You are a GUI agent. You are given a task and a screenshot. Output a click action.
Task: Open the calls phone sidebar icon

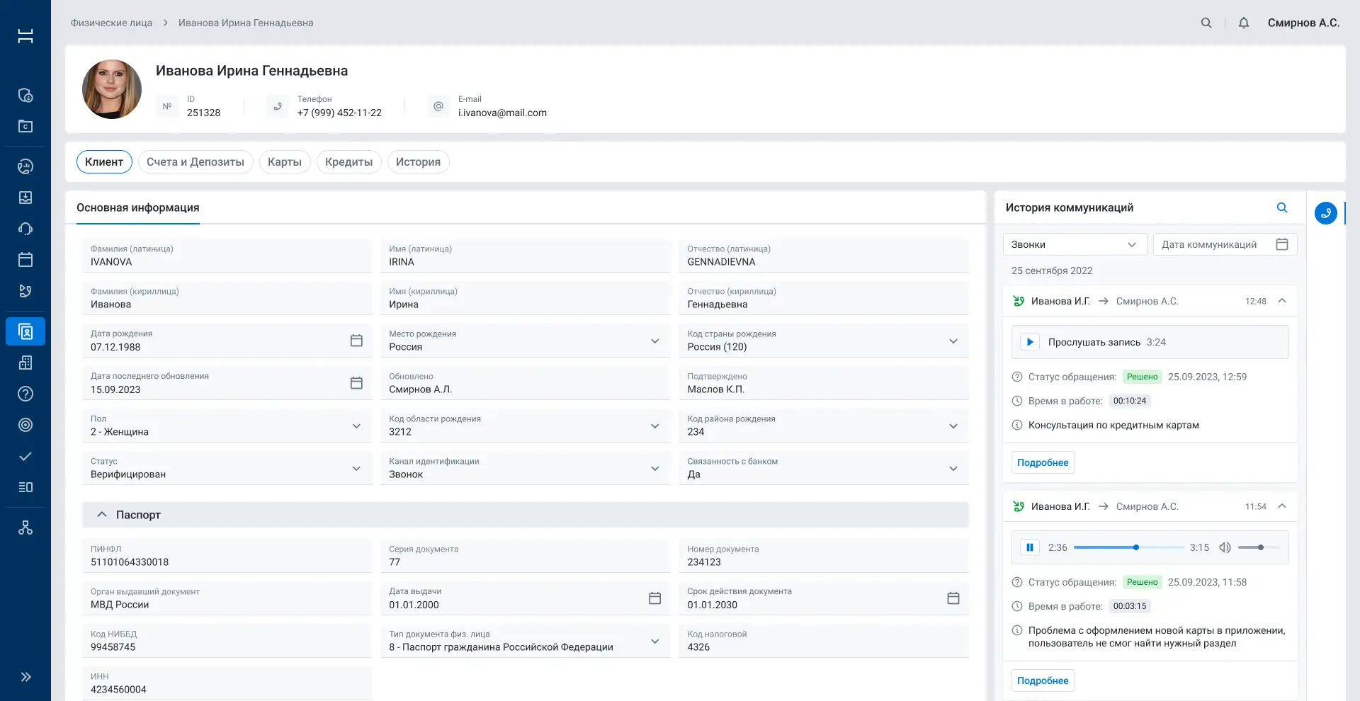(x=25, y=291)
